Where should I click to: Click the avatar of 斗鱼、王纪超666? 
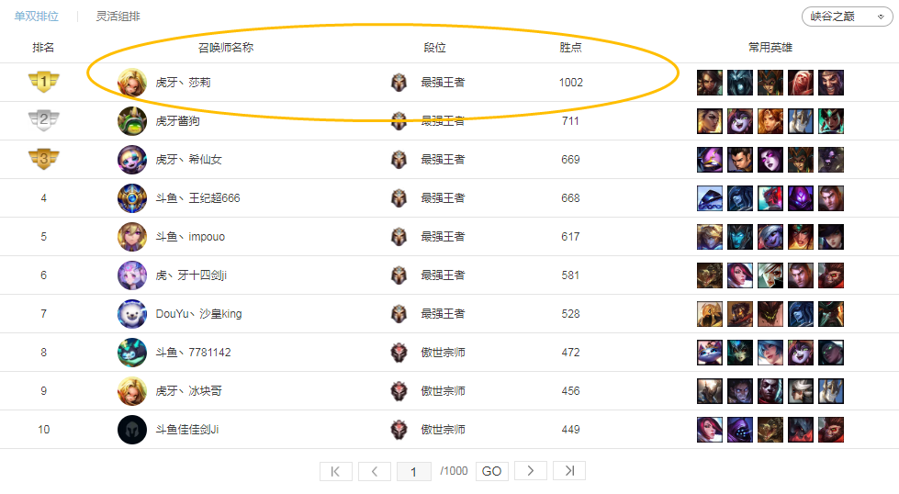pyautogui.click(x=132, y=198)
